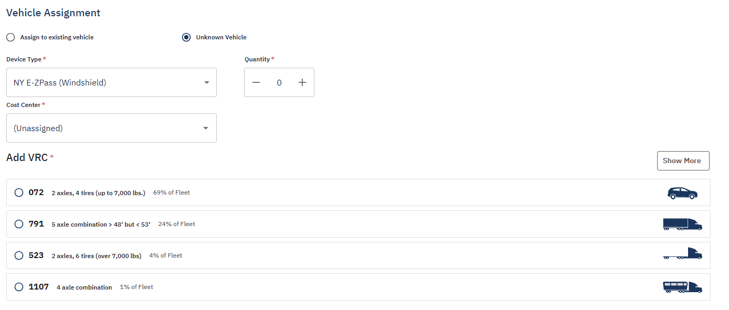
Task: Click the '5 axle combination' row description
Action: tap(101, 225)
